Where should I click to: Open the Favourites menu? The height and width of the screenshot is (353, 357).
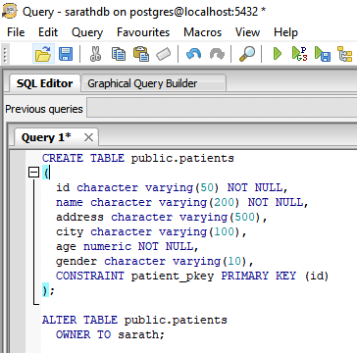point(143,32)
